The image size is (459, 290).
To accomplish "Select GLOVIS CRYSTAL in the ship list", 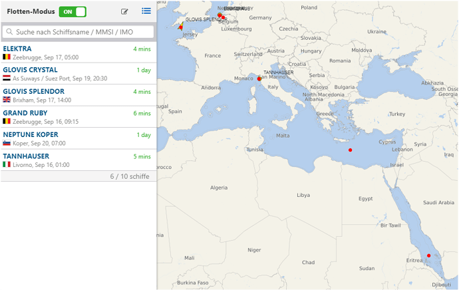I will point(30,70).
